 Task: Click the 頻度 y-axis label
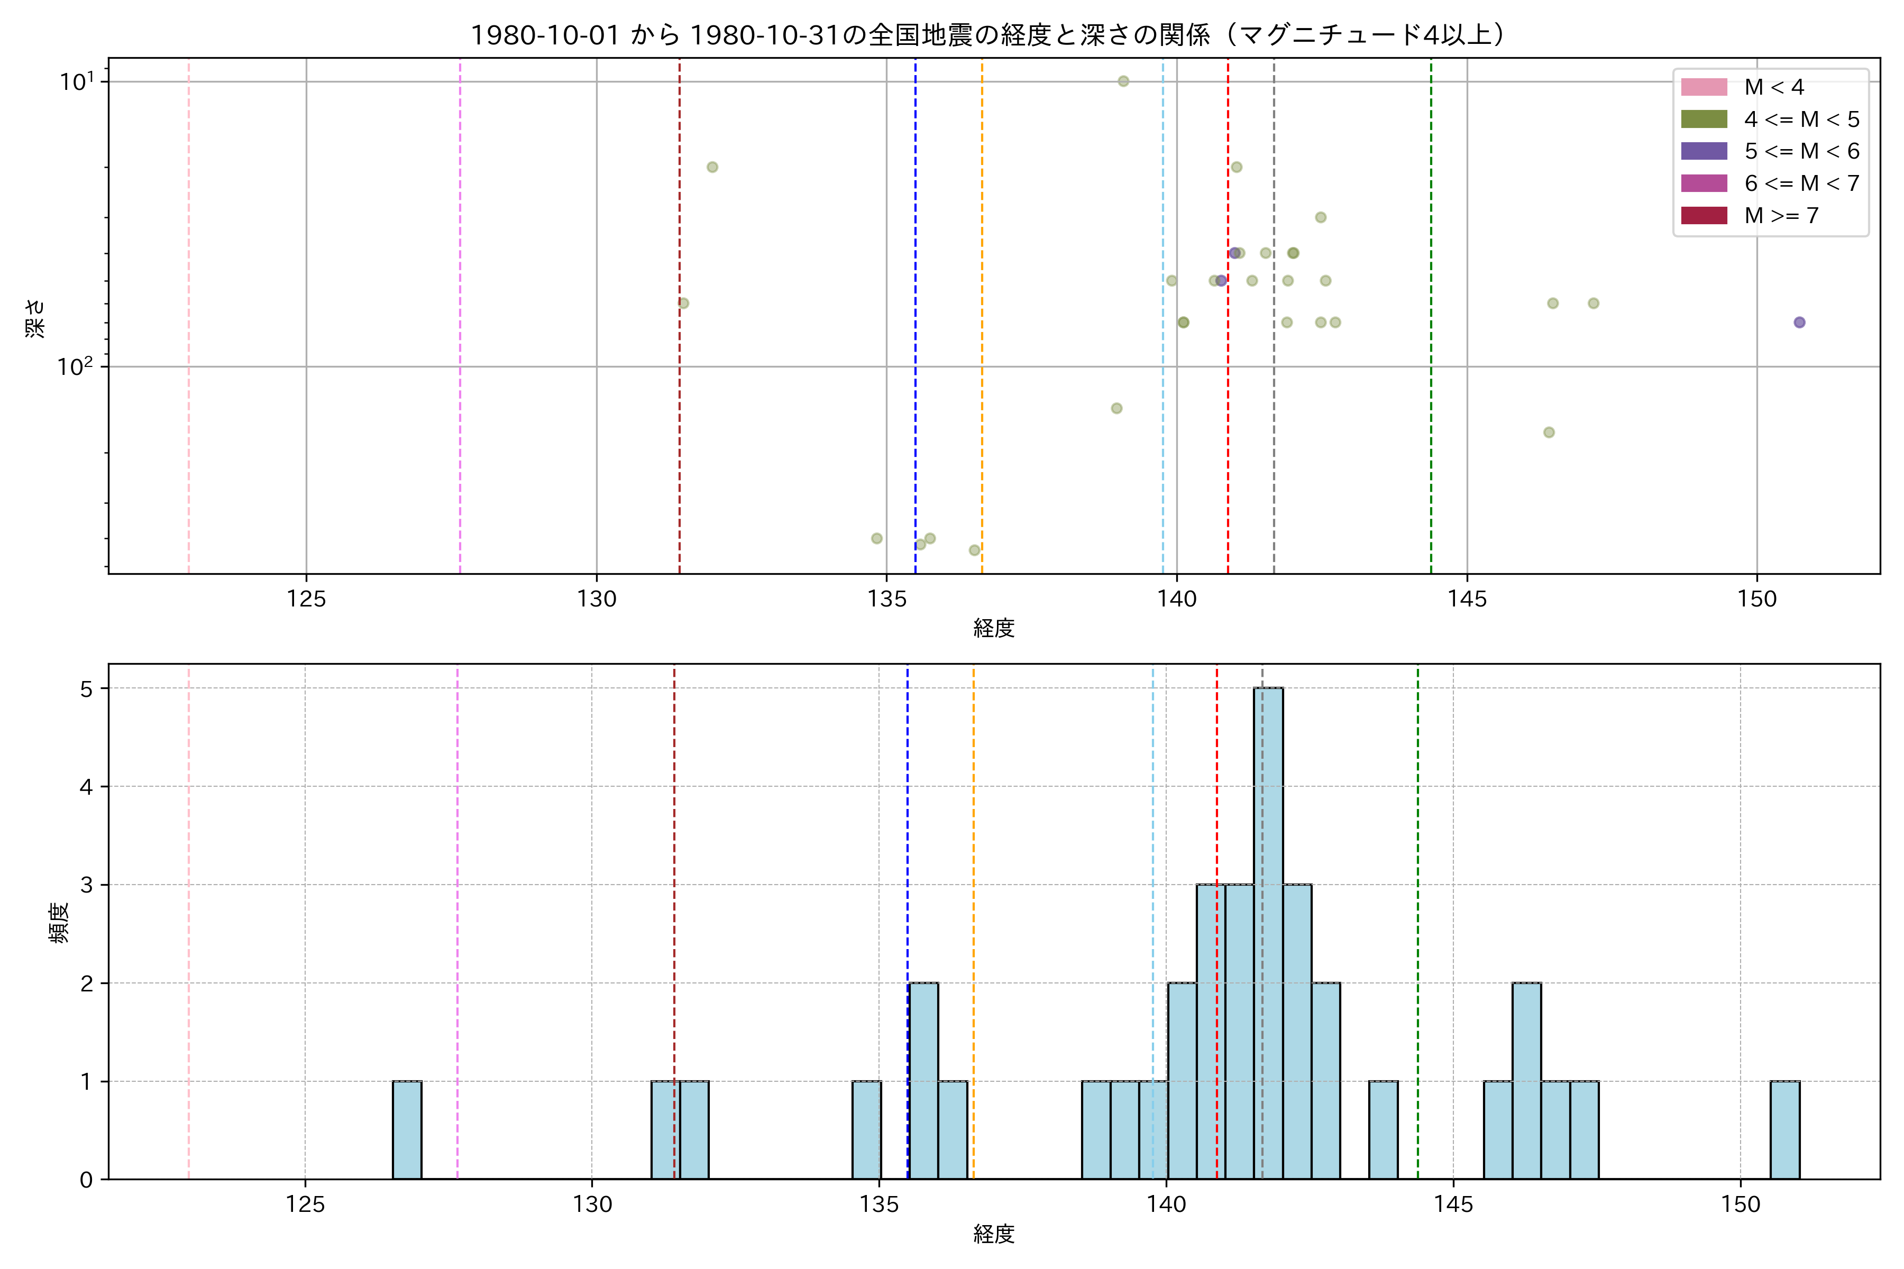[x=58, y=923]
